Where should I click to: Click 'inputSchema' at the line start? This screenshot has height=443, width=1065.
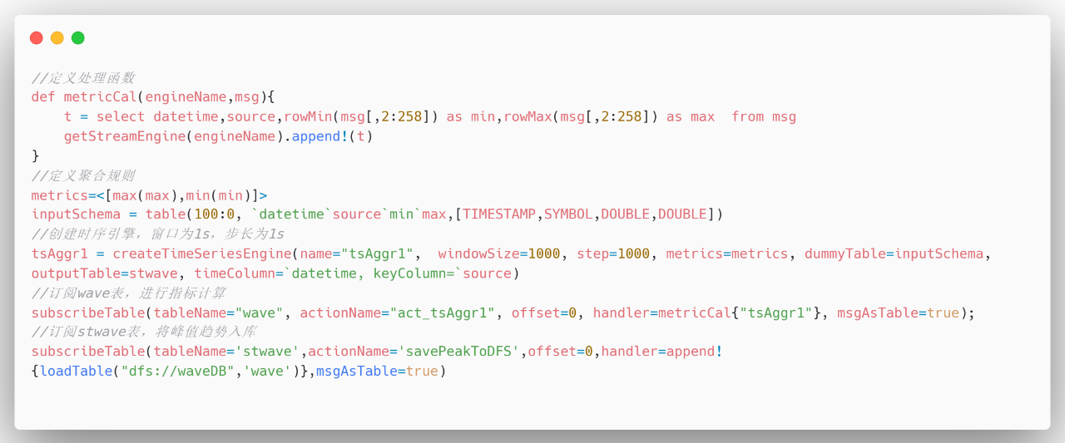[x=76, y=214]
